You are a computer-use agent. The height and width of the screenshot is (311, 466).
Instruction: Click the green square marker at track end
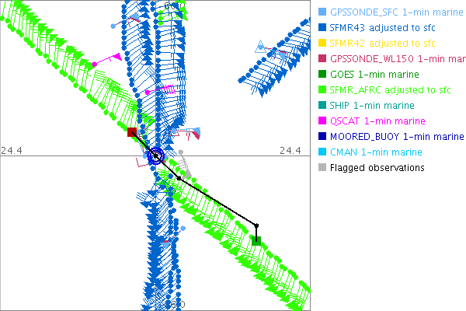256,241
